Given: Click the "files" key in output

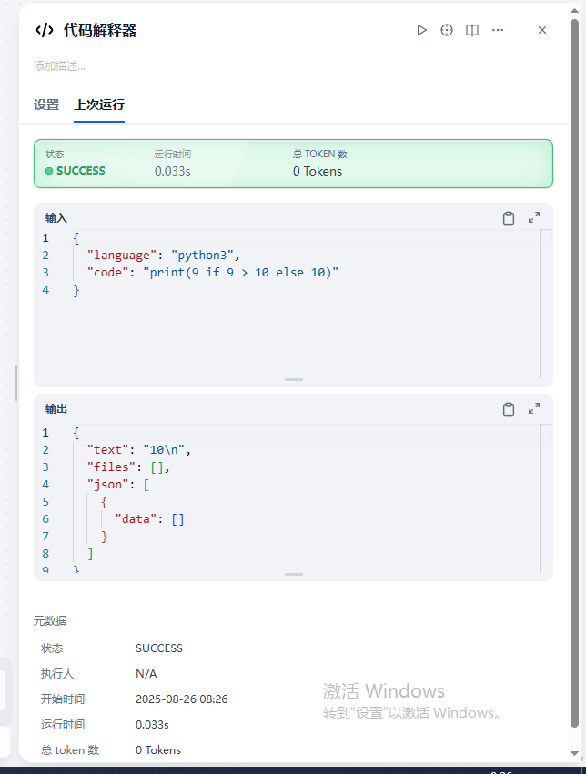Looking at the screenshot, I should click(111, 467).
